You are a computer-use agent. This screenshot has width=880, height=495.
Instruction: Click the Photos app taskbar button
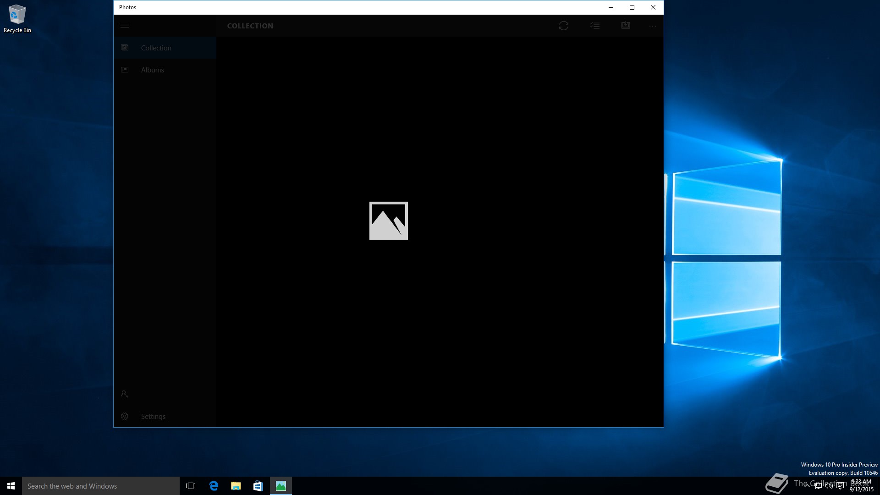pyautogui.click(x=281, y=486)
